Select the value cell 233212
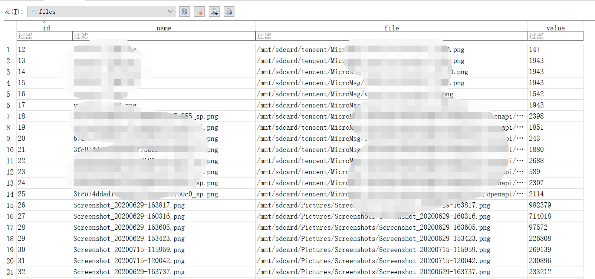This screenshot has width=595, height=279. 556,272
